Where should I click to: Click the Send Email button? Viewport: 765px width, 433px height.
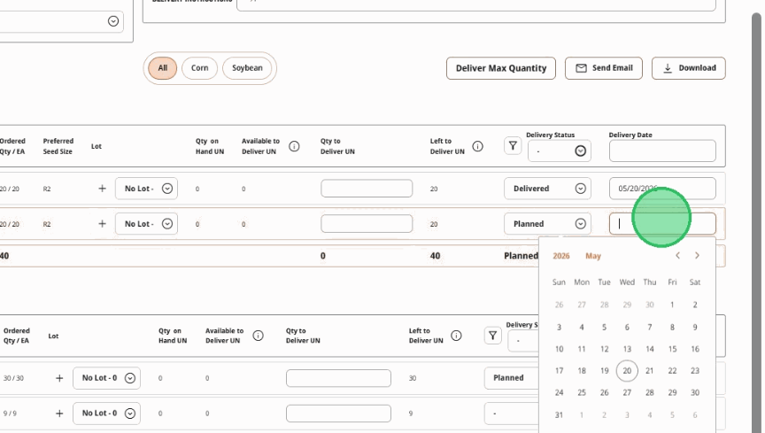(604, 68)
